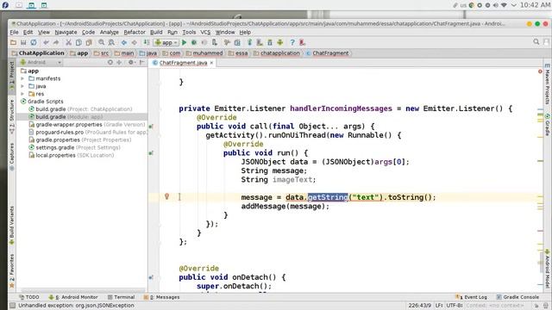Click the hide project panel icon
The width and height of the screenshot is (552, 310).
(141, 62)
